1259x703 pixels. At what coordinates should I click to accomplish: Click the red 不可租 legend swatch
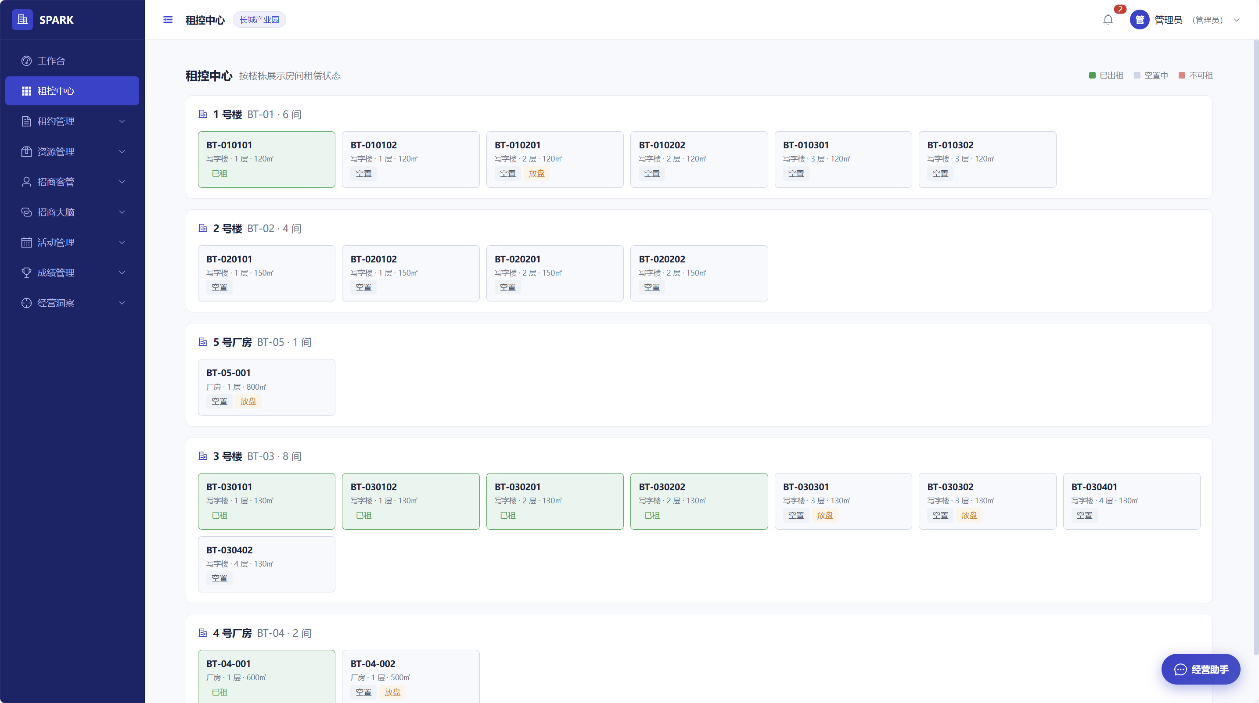pyautogui.click(x=1182, y=75)
